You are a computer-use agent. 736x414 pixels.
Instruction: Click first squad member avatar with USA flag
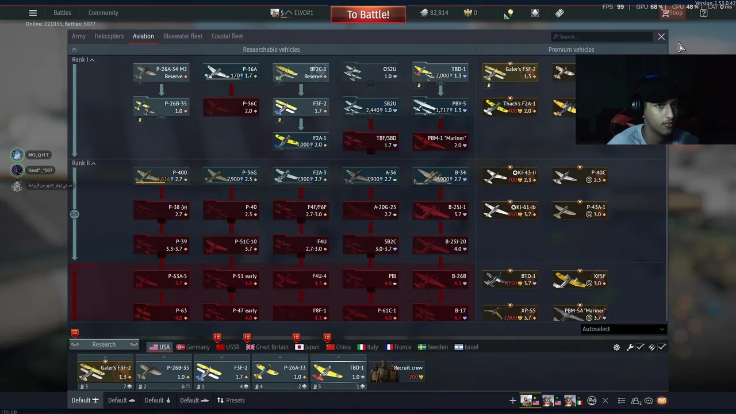coord(529,401)
